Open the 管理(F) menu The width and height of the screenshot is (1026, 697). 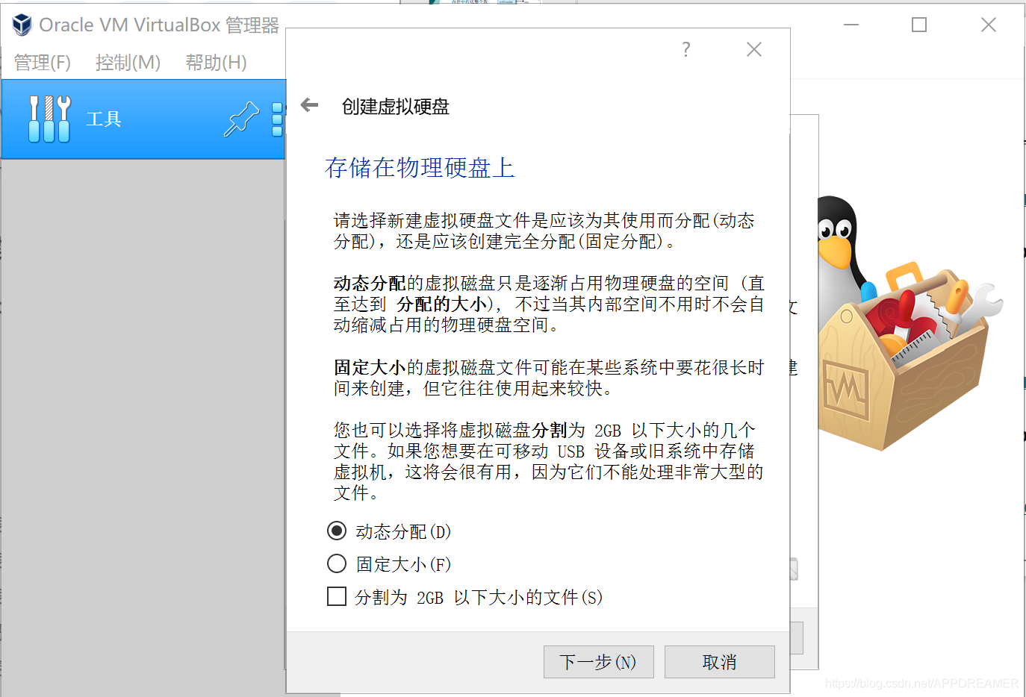point(42,63)
